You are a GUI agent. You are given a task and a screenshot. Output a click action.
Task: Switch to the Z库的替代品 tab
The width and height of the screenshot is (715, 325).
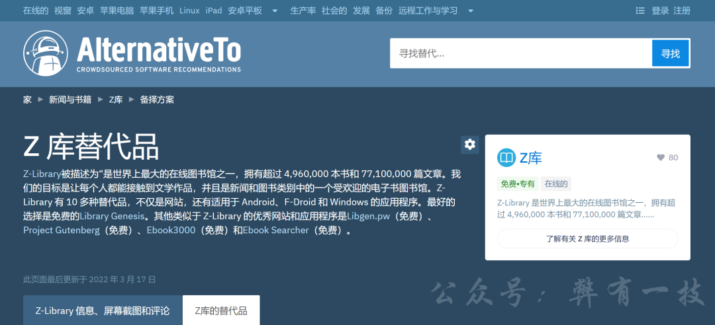pos(220,310)
